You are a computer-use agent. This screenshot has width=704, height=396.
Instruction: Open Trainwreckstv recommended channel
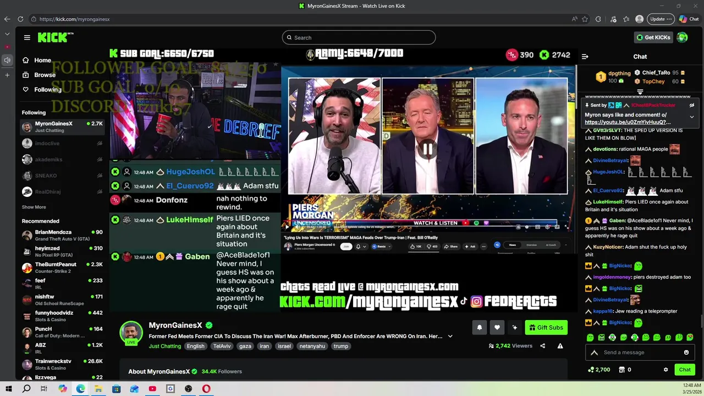click(x=63, y=364)
